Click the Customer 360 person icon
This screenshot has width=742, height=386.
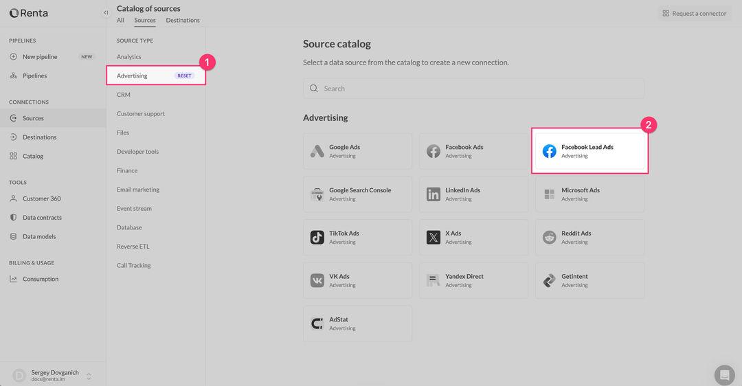tap(13, 198)
